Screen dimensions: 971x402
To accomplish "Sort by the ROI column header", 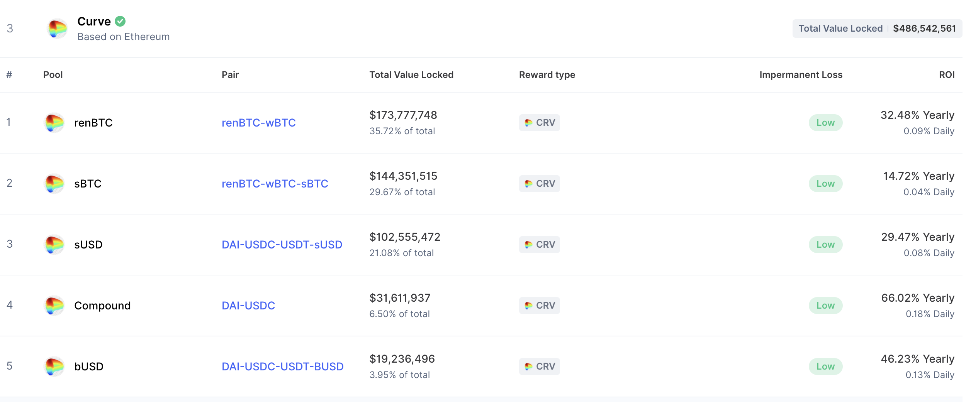I will pyautogui.click(x=947, y=75).
